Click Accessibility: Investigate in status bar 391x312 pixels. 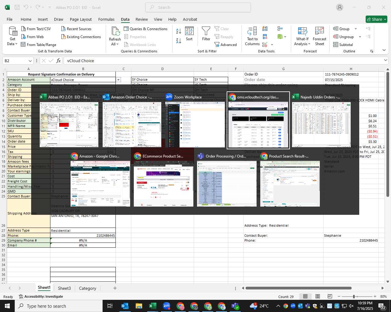click(x=41, y=296)
